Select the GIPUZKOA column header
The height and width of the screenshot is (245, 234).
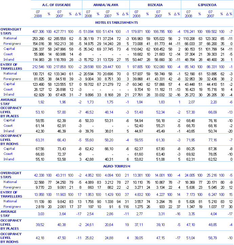pyautogui.click(x=207, y=5)
